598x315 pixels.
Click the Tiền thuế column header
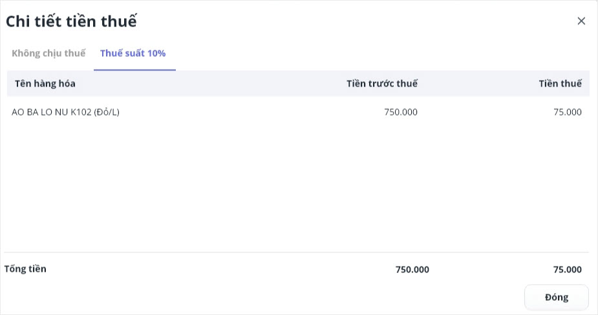(560, 83)
